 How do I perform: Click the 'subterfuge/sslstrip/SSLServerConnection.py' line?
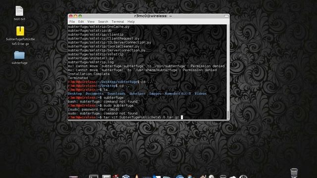(x=109, y=43)
